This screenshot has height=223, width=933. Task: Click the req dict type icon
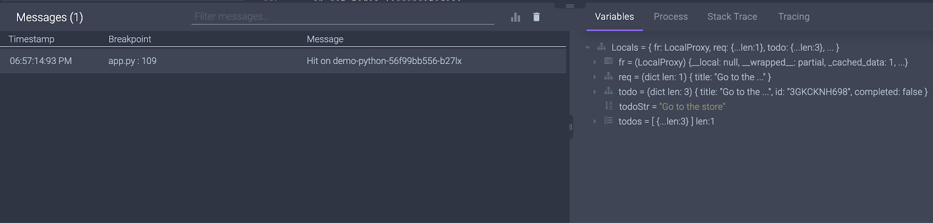608,76
